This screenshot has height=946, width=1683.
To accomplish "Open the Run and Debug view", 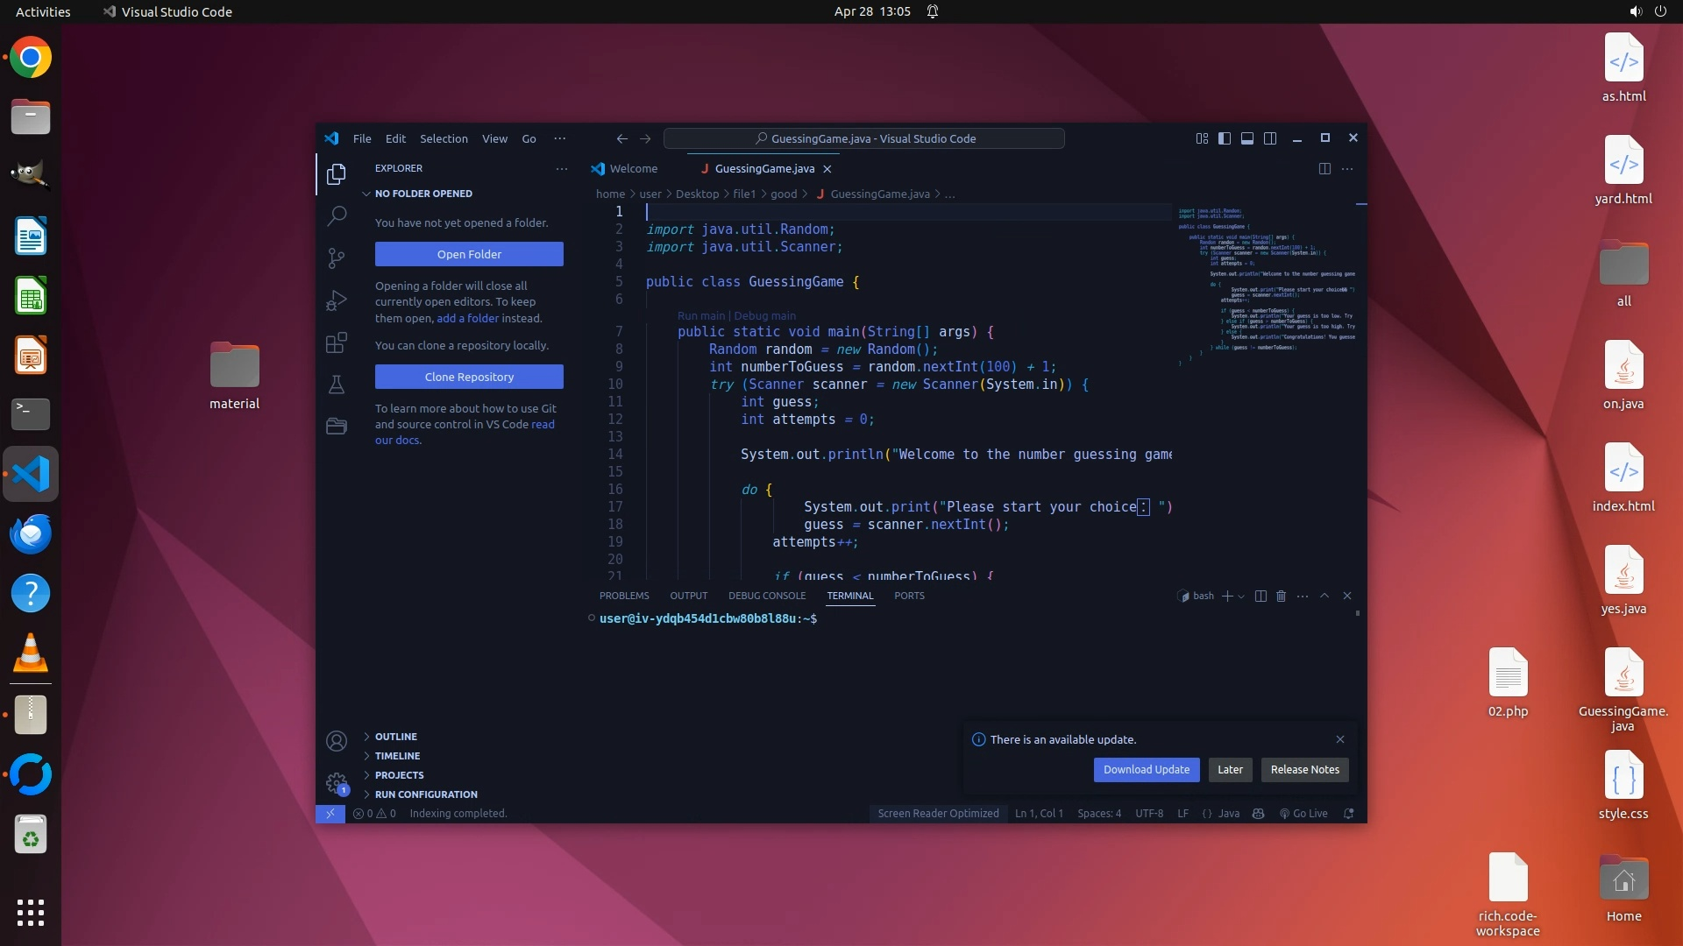I will point(337,300).
